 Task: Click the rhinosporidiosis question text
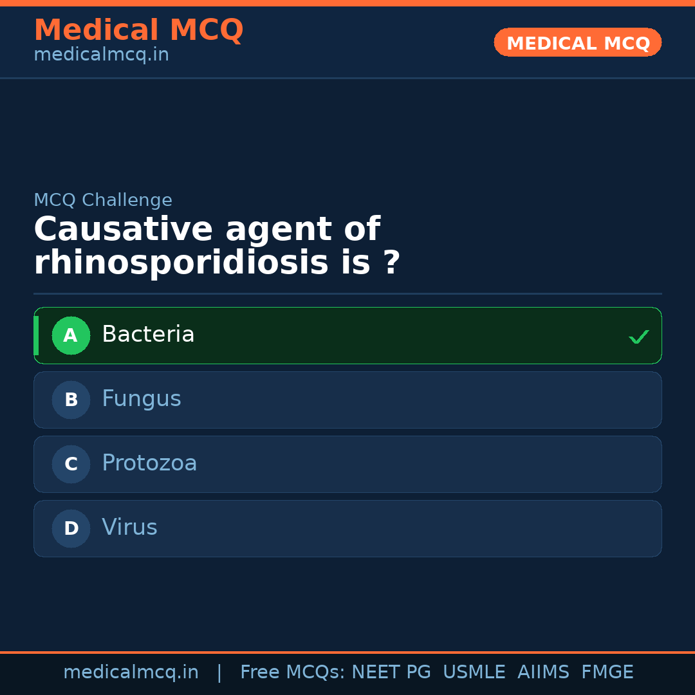coord(217,247)
